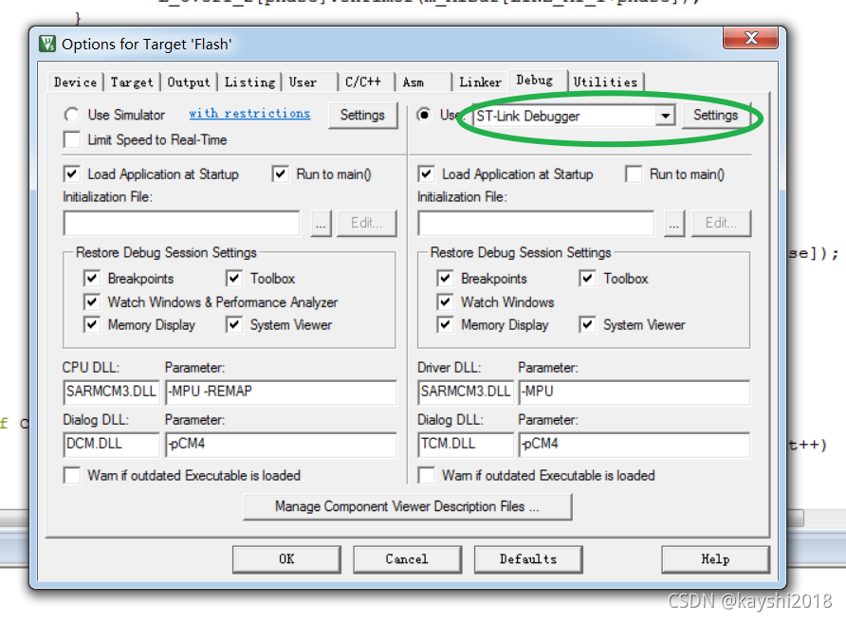Screen dimensions: 846x621
Task: Toggle ST-Link Load Application at Startup
Action: [426, 174]
